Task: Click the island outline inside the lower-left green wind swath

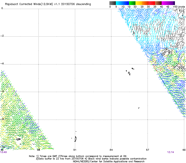Action: (x=19, y=139)
